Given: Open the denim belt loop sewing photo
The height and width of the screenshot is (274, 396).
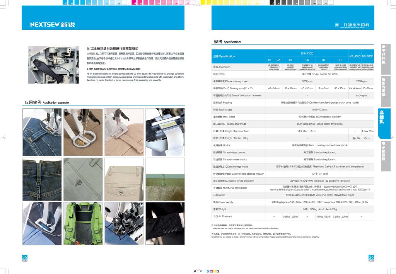Looking at the screenshot, I should 42,132.
